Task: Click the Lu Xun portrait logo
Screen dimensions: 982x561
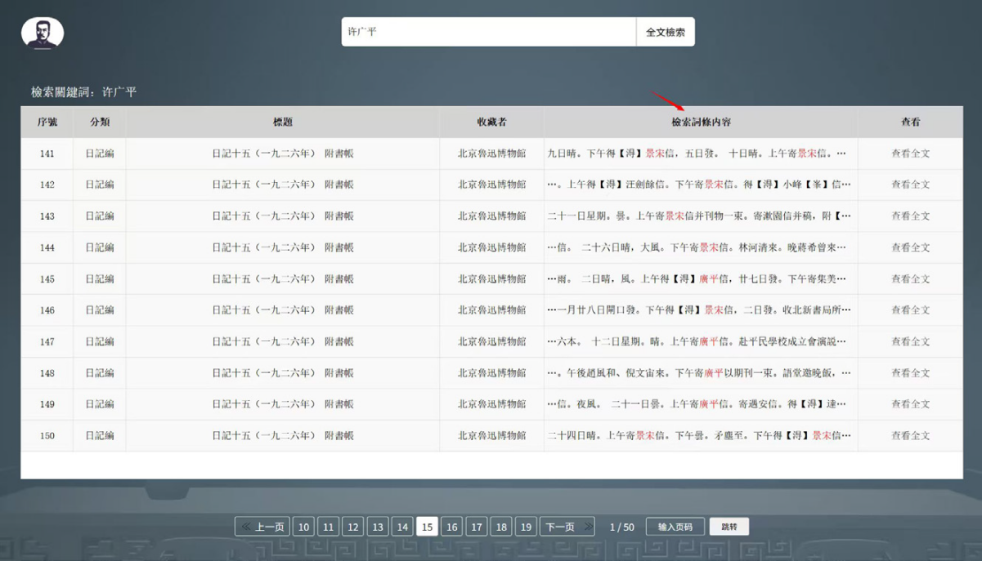Action: pyautogui.click(x=43, y=33)
